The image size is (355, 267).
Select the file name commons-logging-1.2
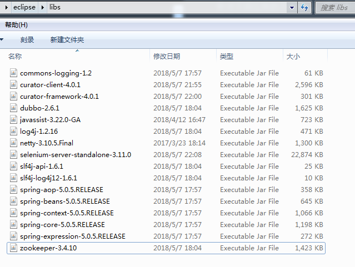coord(56,73)
